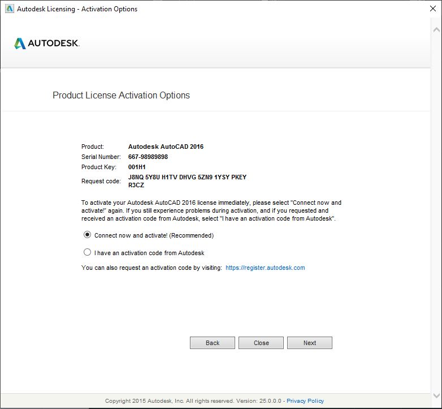Open the Privacy Policy link
Screen dimensions: 442x409
[x=305, y=401]
